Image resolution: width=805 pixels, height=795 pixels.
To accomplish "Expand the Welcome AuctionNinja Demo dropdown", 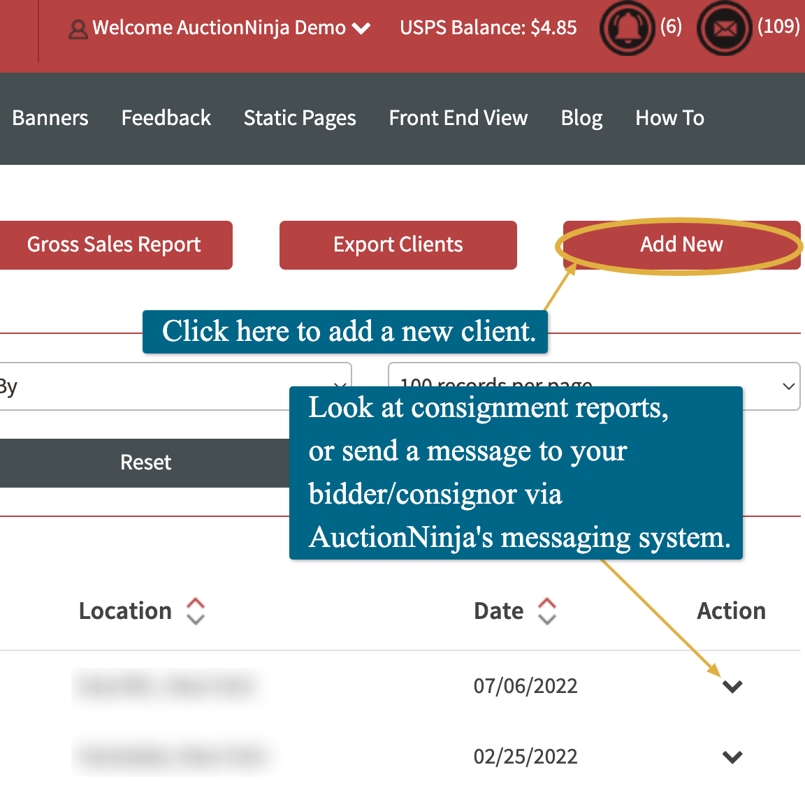I will [361, 28].
